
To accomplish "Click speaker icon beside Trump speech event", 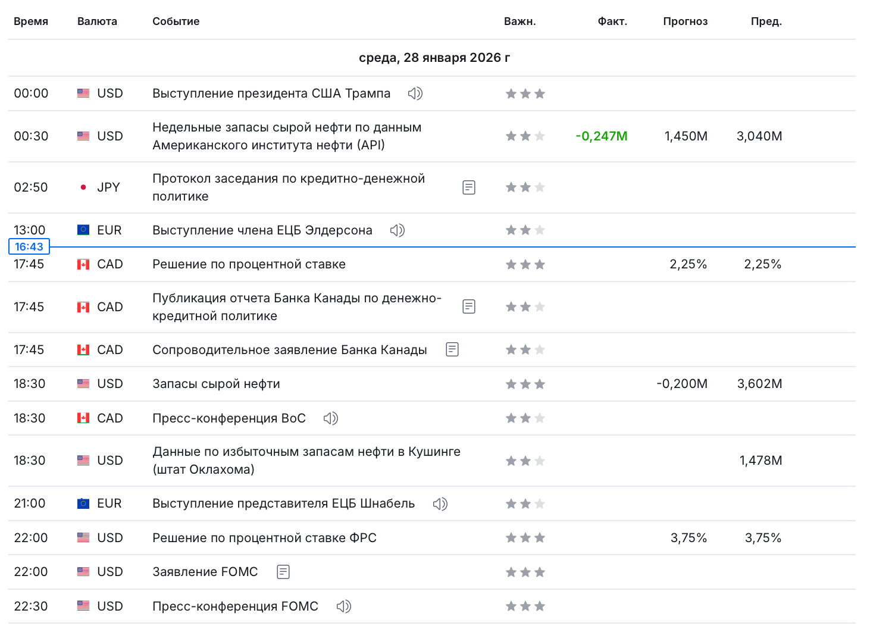I will (x=415, y=93).
